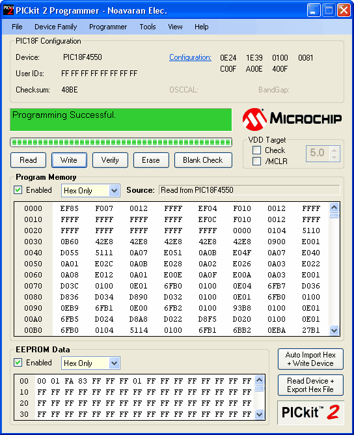Image resolution: width=354 pixels, height=435 pixels.
Task: Click EEPROM data byte 83
Action: pyautogui.click(x=83, y=381)
